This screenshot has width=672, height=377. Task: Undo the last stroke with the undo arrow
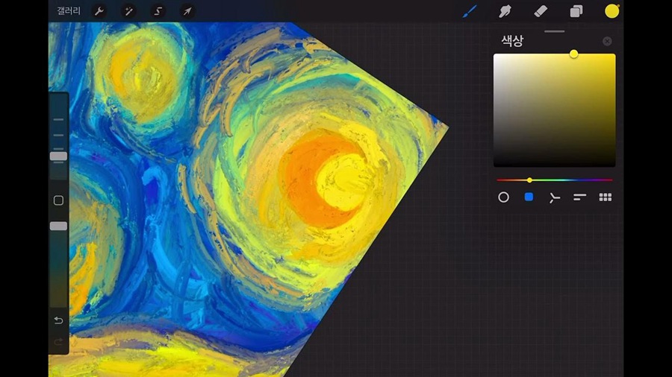[58, 320]
